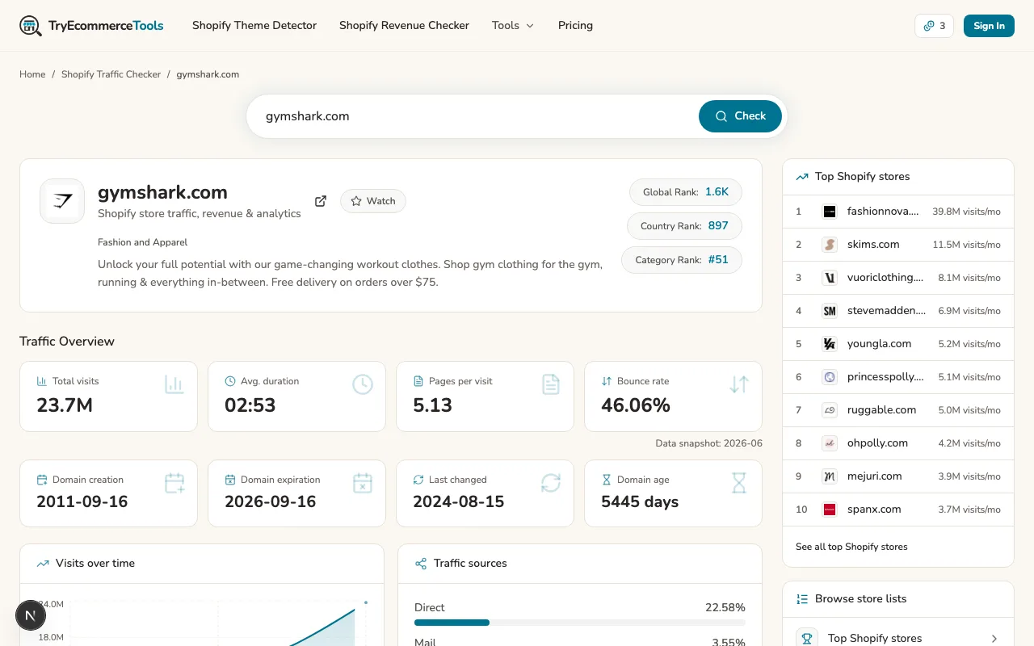Click the ruggable.com favicon

830,410
